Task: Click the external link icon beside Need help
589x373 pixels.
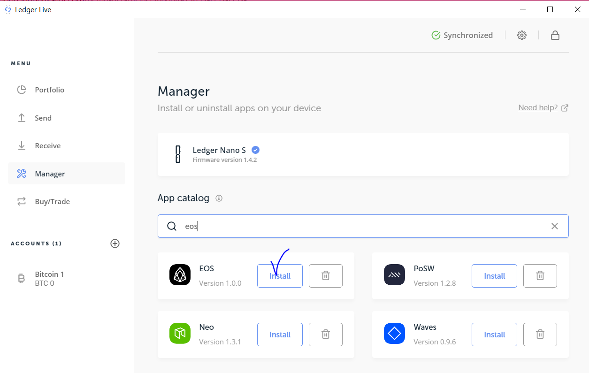Action: coord(565,108)
